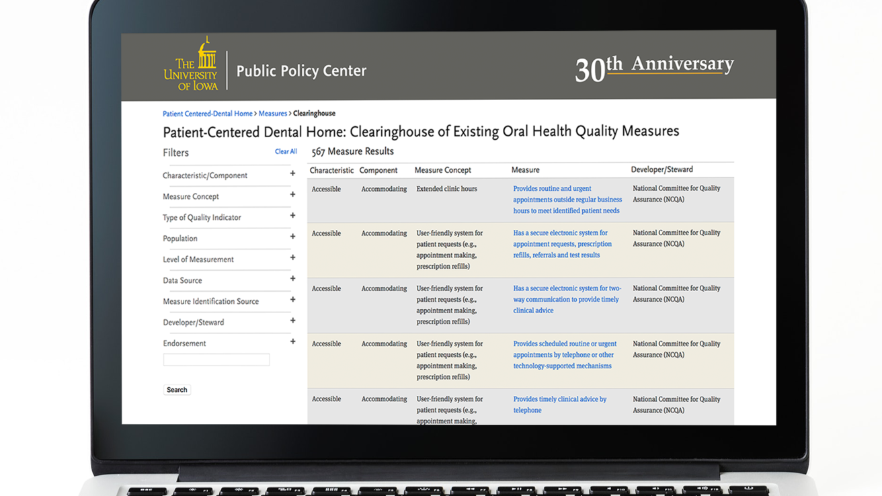This screenshot has width=882, height=496.
Task: Expand the Characteristic/Component filter
Action: 292,173
